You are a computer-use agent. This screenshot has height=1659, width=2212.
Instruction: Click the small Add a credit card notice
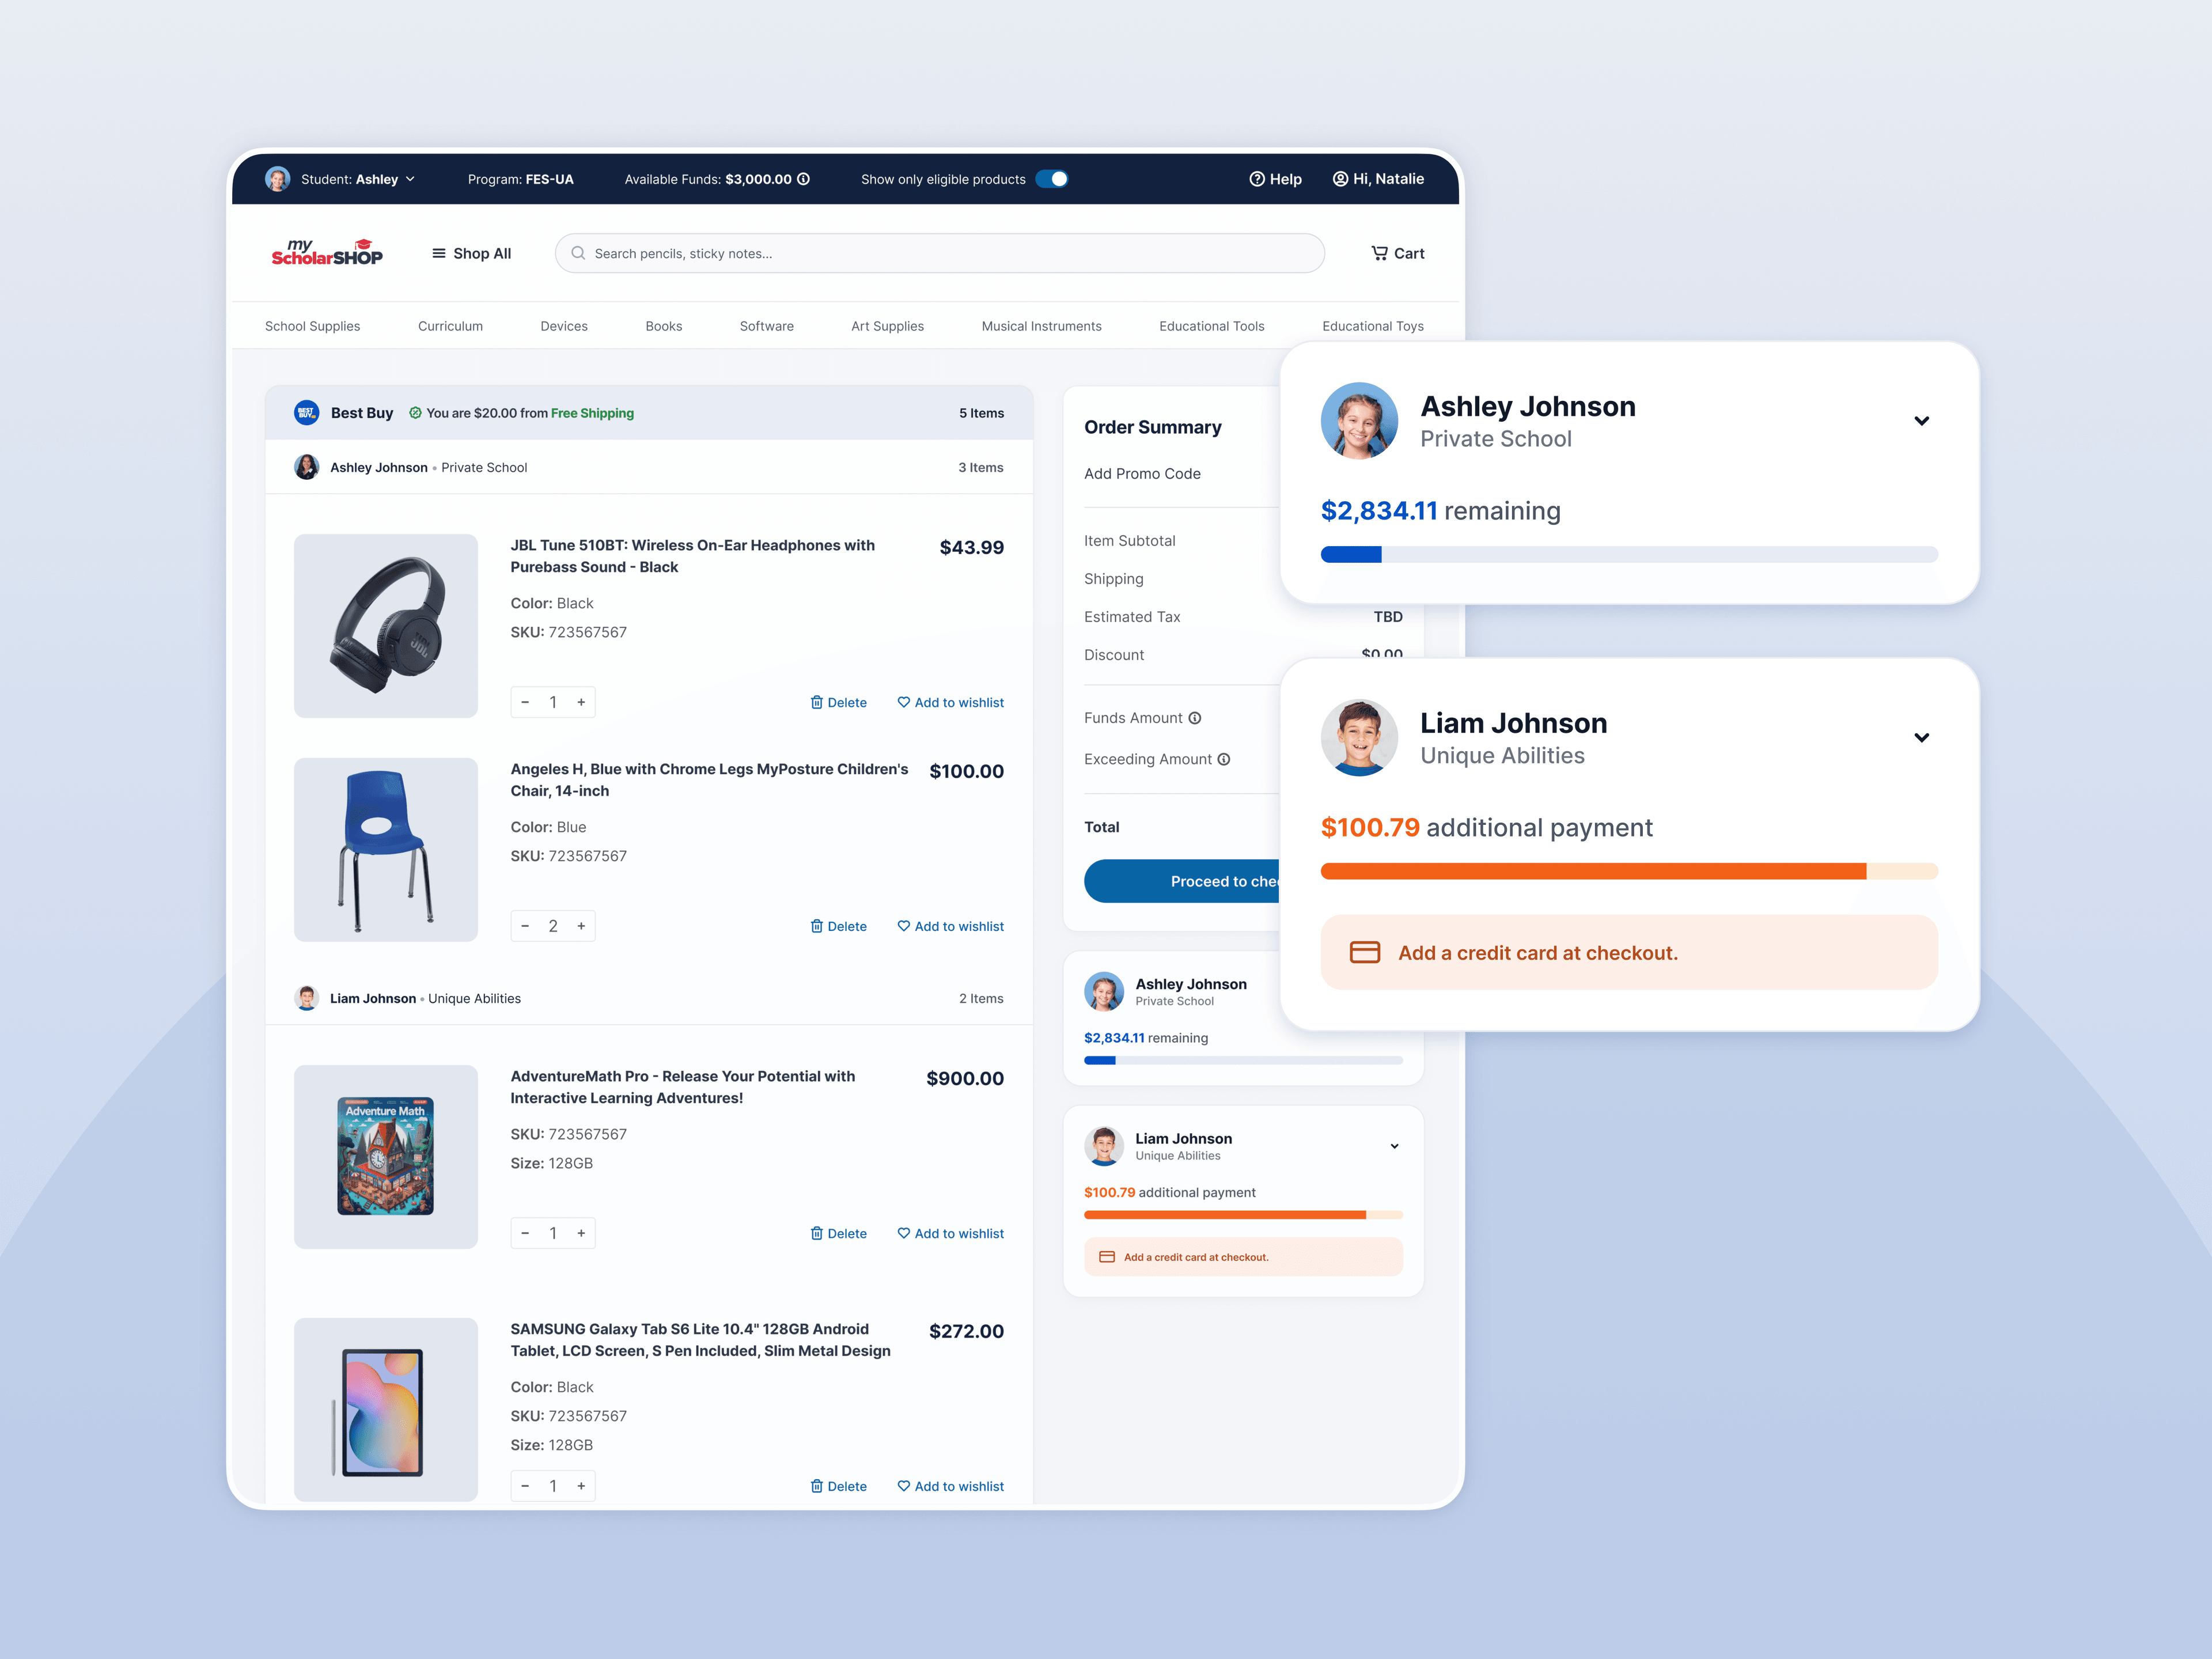click(x=1243, y=1257)
